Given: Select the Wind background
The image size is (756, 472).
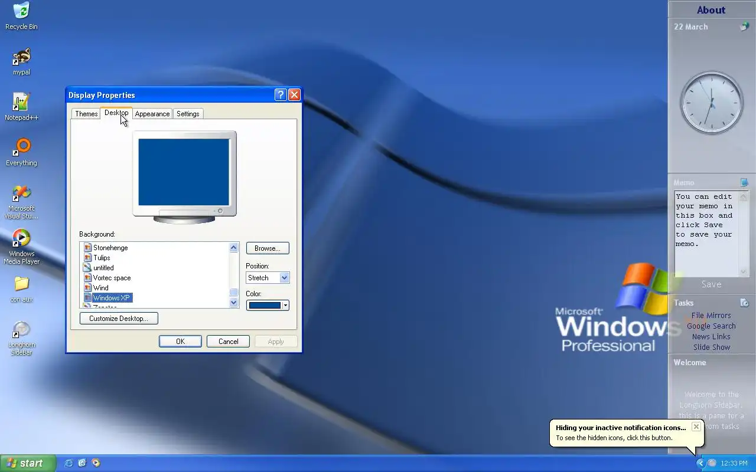Looking at the screenshot, I should pos(100,288).
